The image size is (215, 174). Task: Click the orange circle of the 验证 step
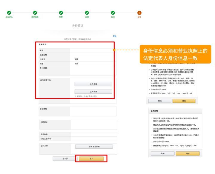point(139,13)
